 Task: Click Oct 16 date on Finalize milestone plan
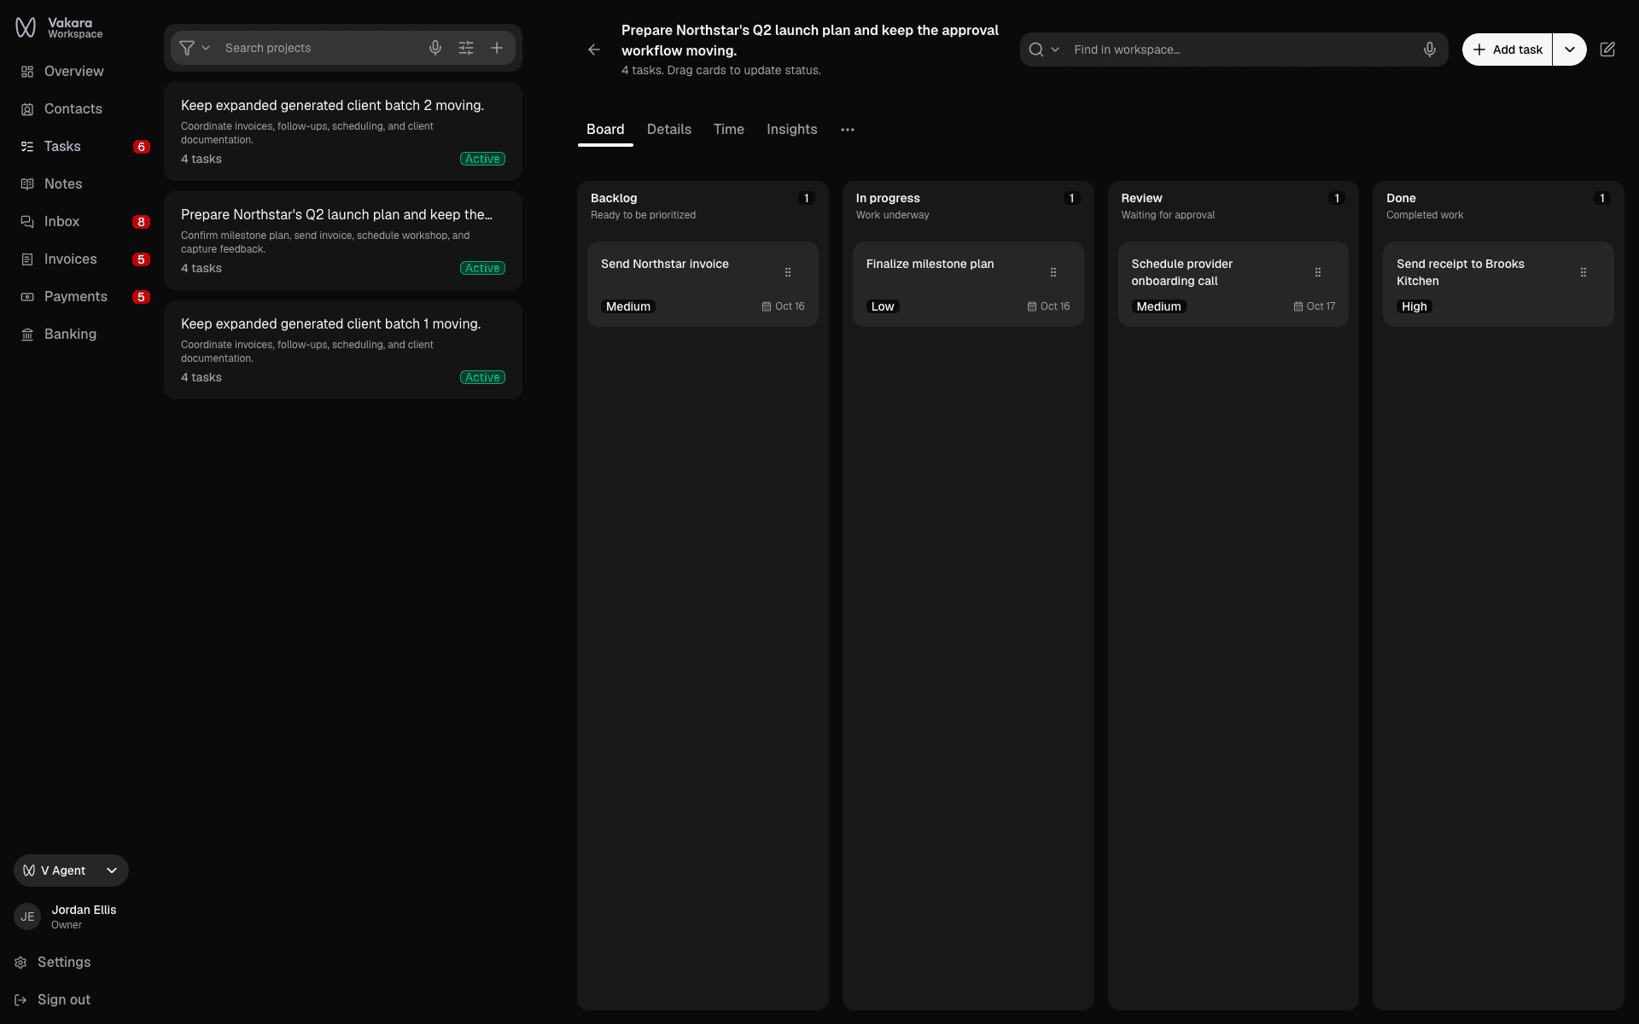click(x=1048, y=306)
